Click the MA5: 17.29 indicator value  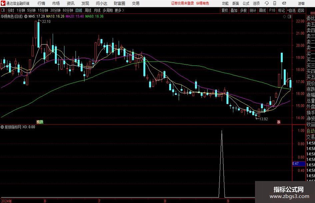[x=37, y=16]
